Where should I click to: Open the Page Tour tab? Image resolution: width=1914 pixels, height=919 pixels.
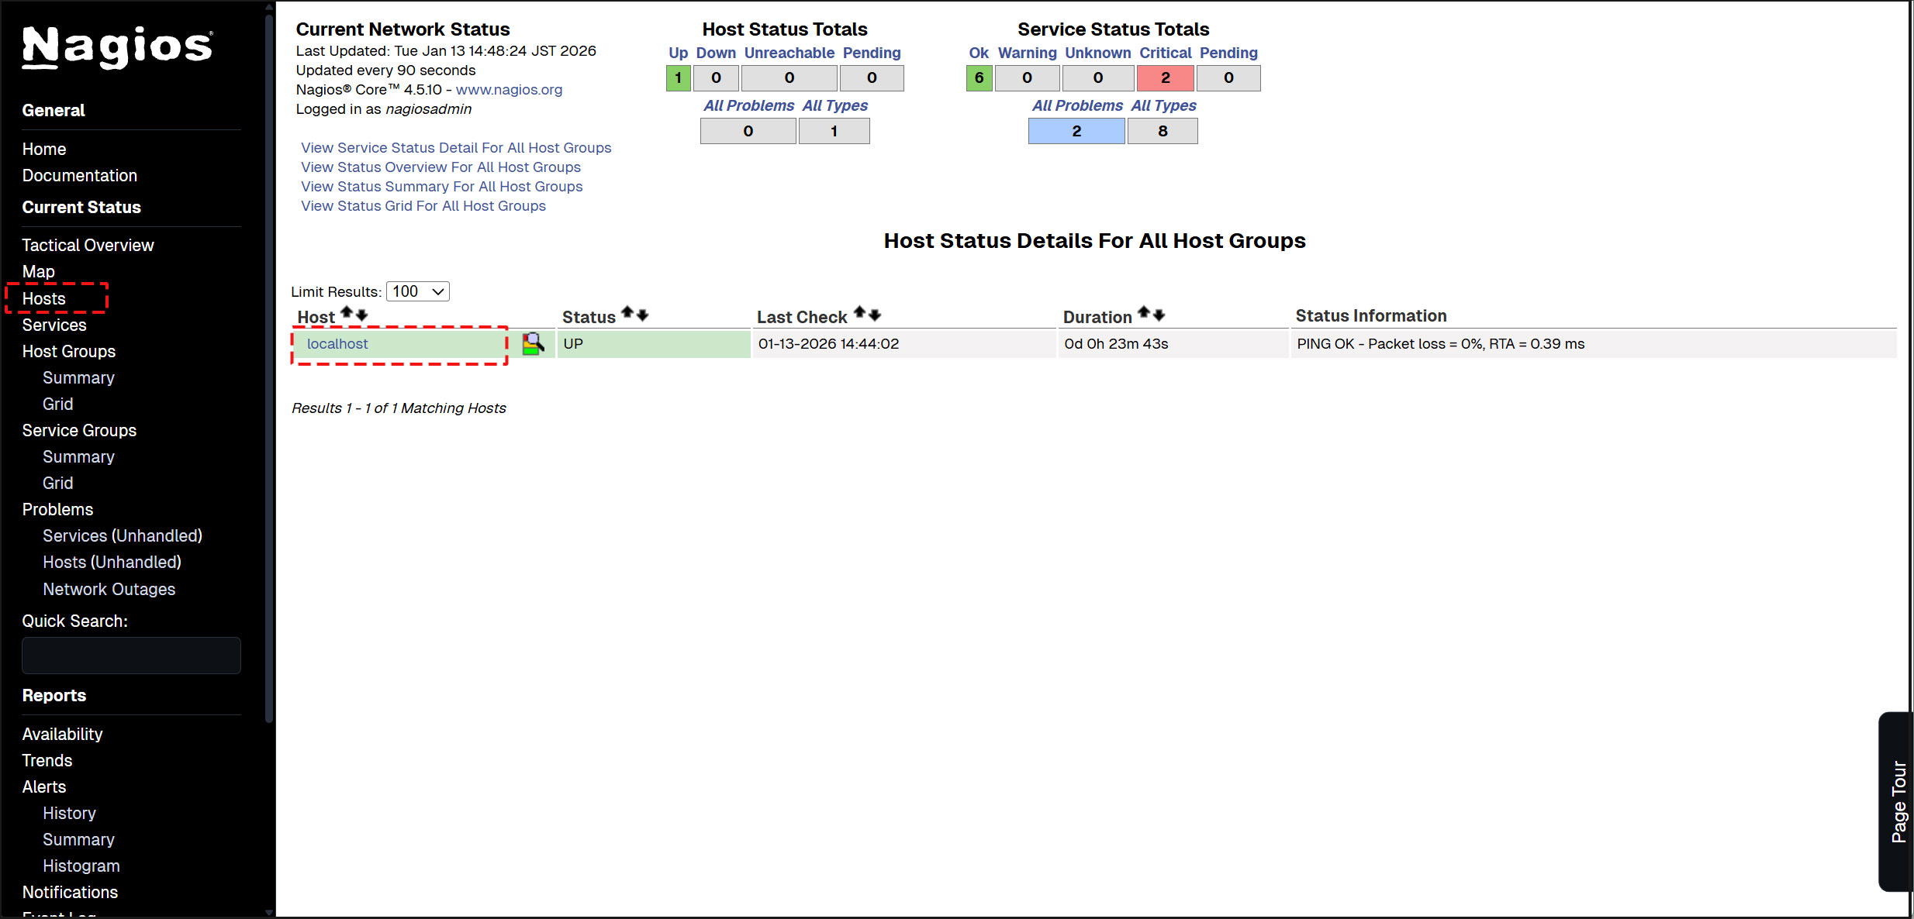pyautogui.click(x=1897, y=801)
